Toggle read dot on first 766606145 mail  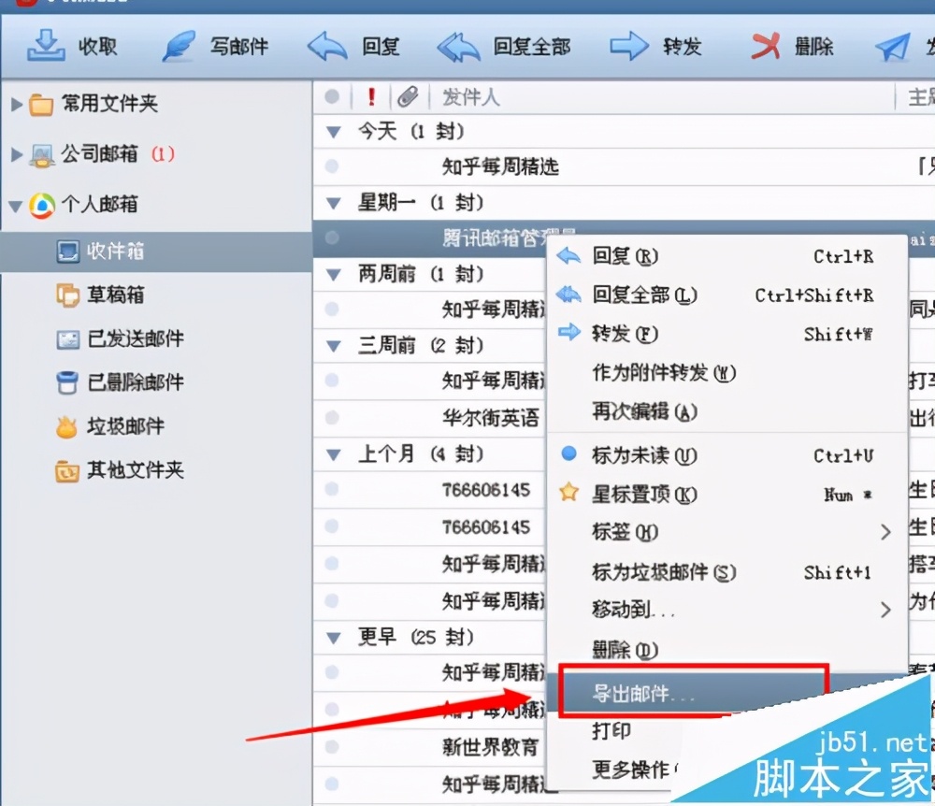(332, 489)
